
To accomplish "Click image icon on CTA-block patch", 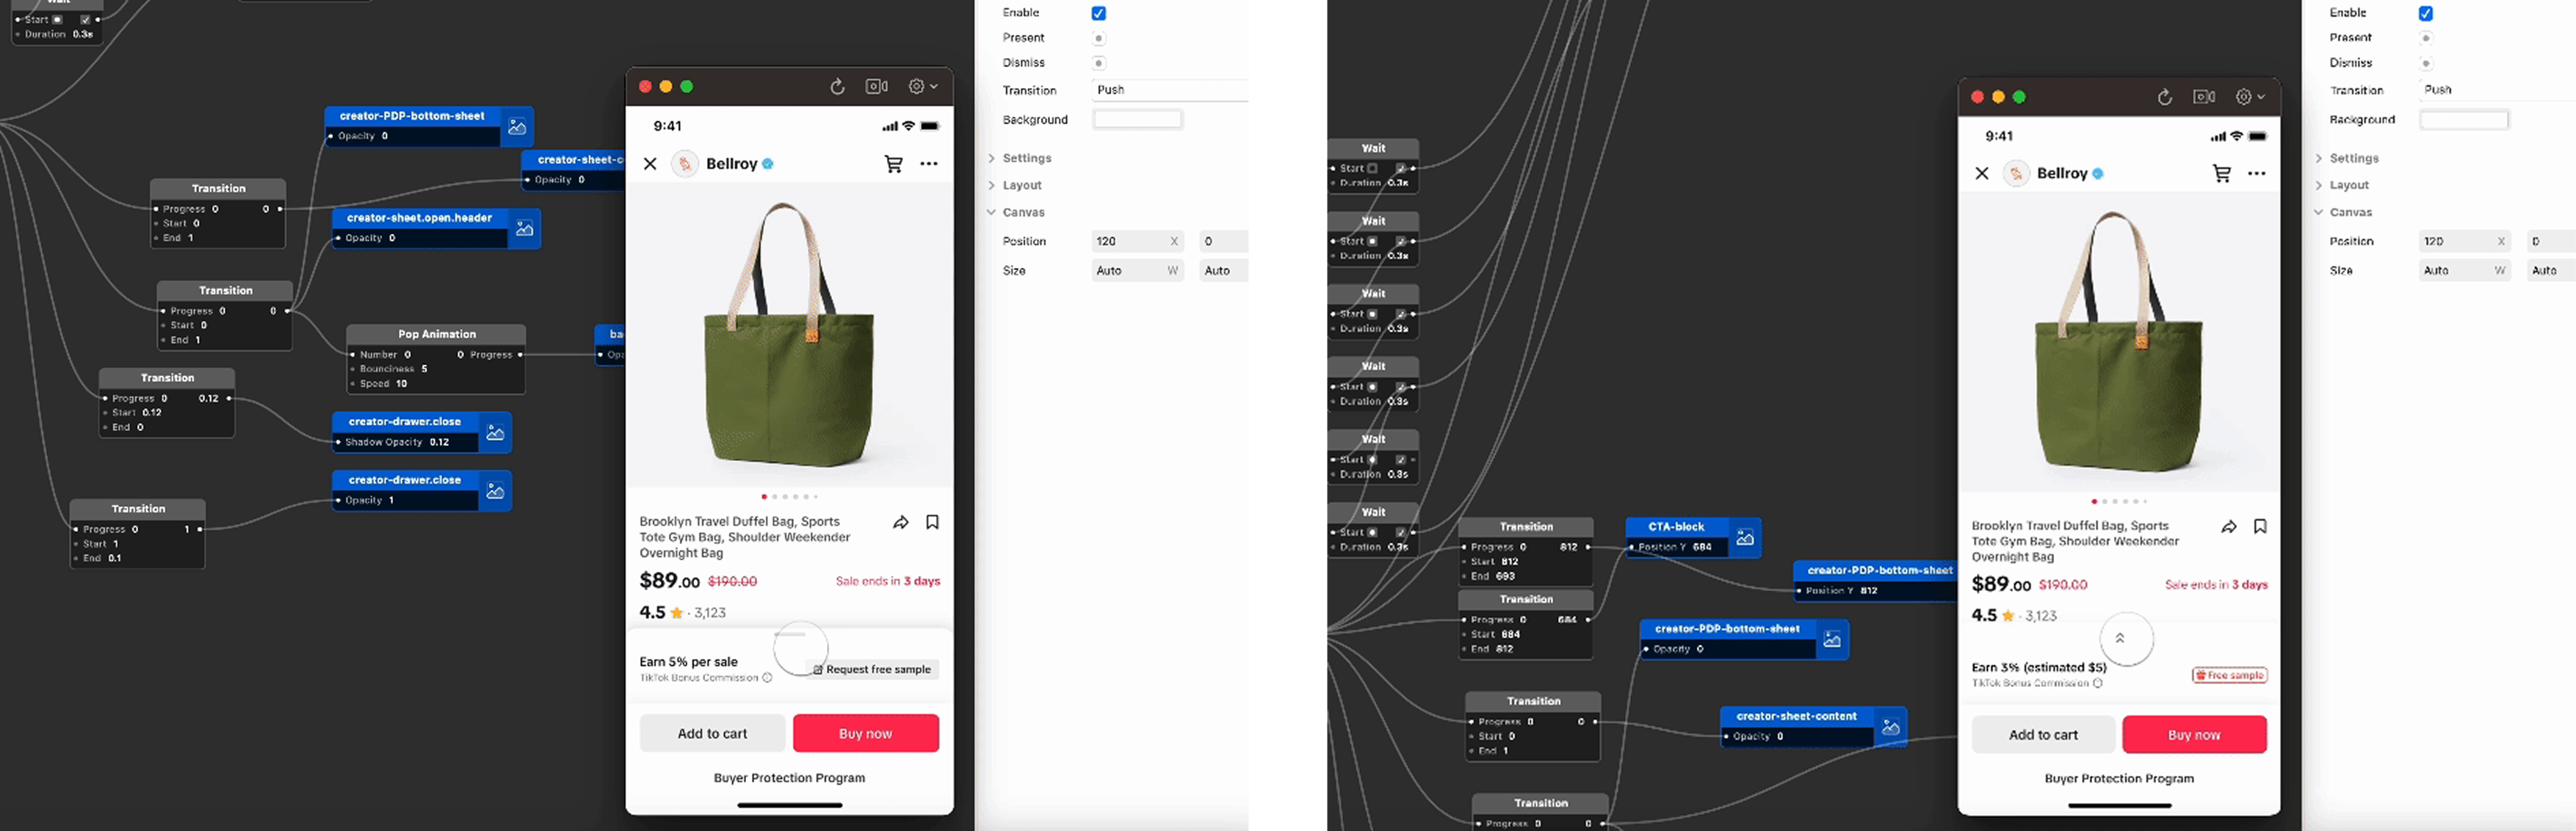I will [x=1745, y=538].
